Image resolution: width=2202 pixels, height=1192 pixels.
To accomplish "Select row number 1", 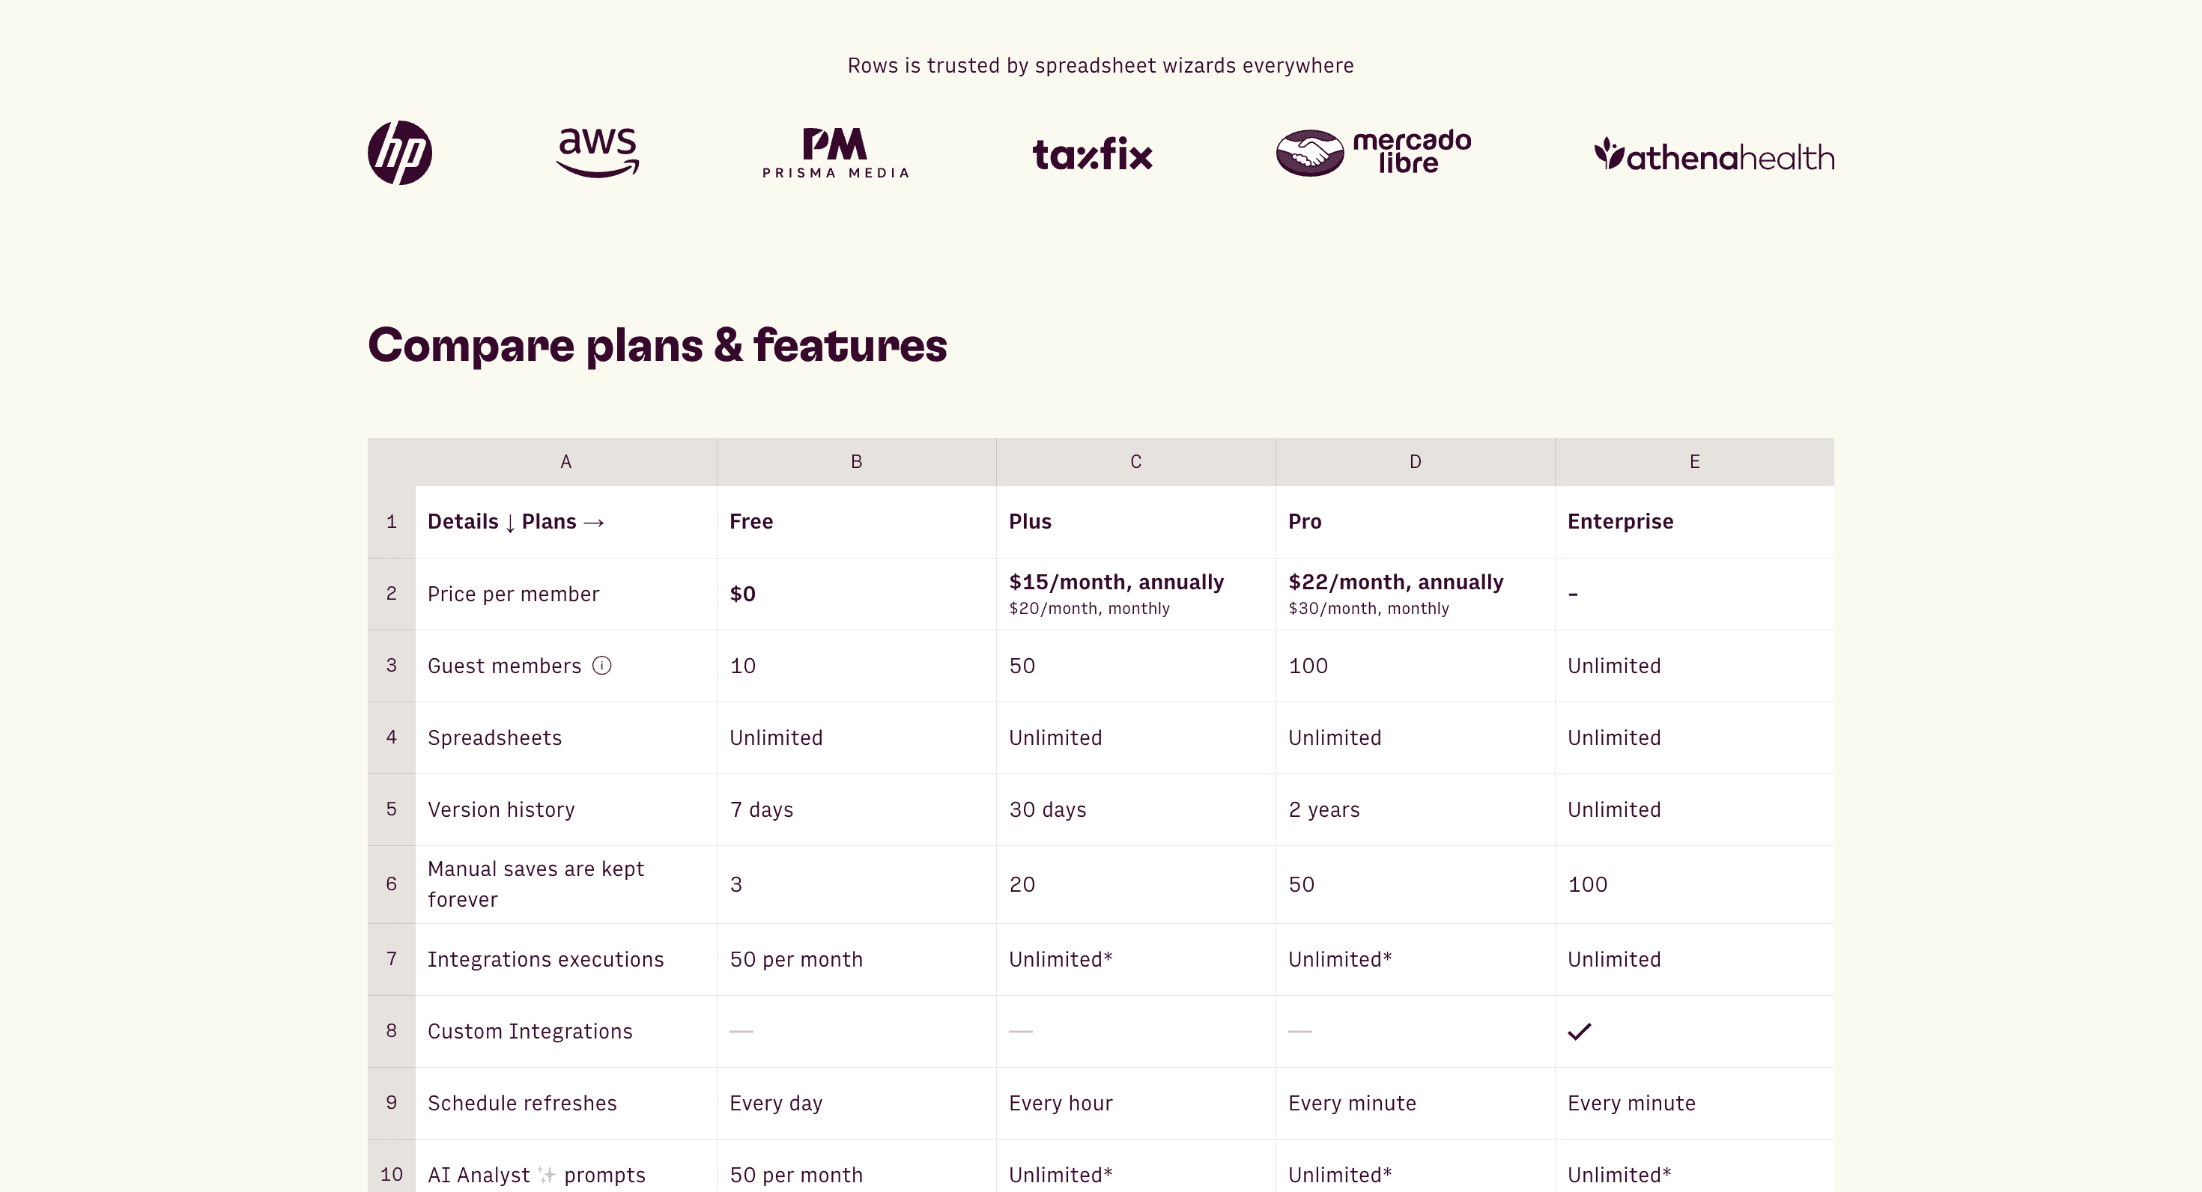I will pos(392,522).
